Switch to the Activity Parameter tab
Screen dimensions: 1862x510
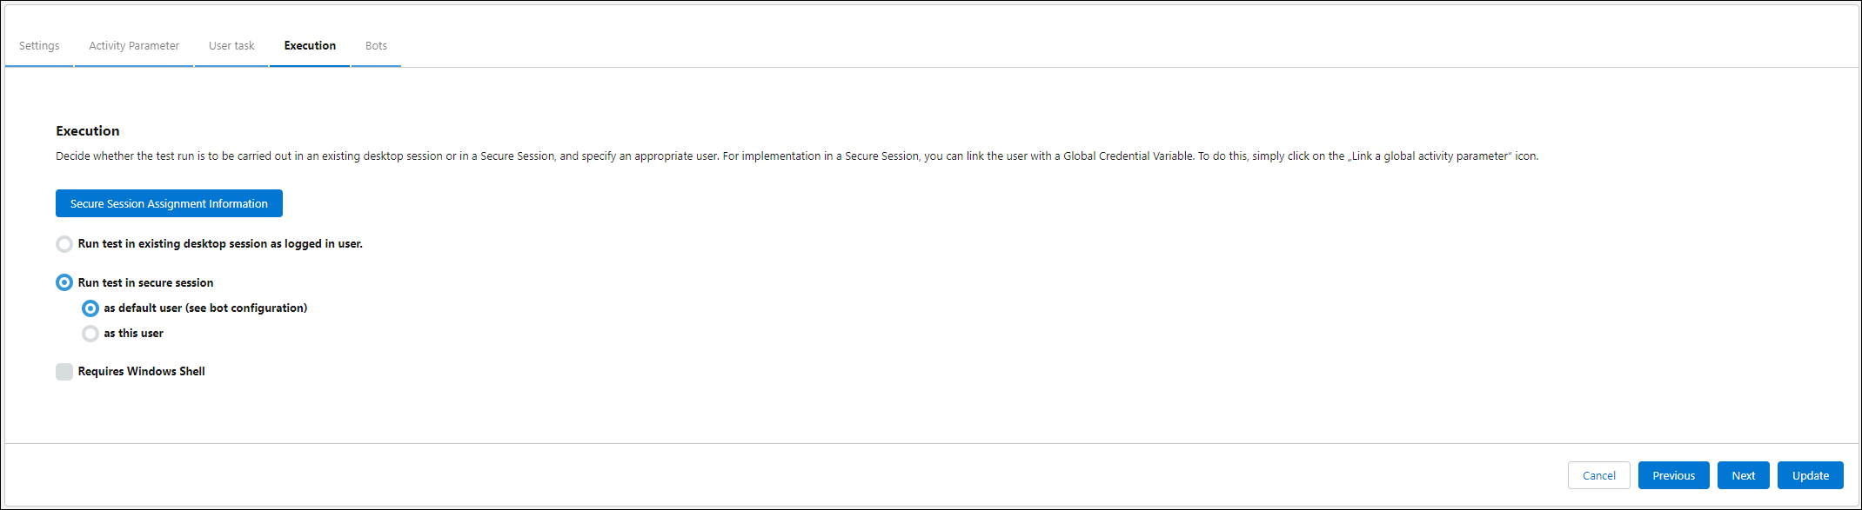tap(134, 46)
